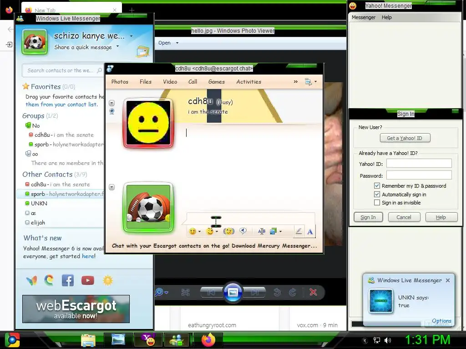Collapse your own display picture arrow button

point(112,187)
